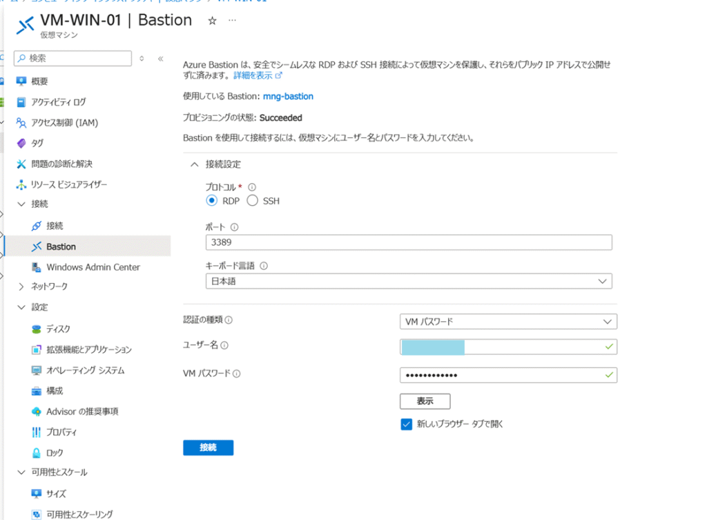
Task: Collapse the 接続 group in sidebar
Action: [21, 204]
